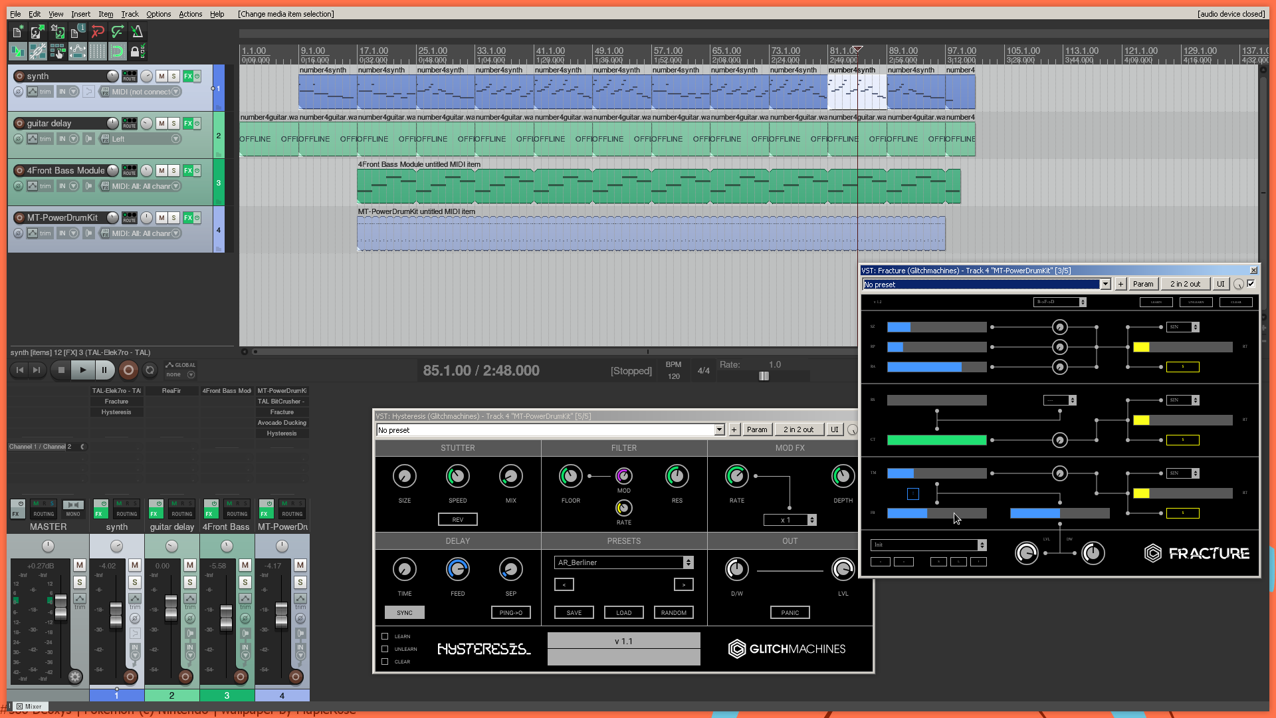Toggle the ripple editing toolbar icon
This screenshot has height=718, width=1276.
(x=58, y=51)
